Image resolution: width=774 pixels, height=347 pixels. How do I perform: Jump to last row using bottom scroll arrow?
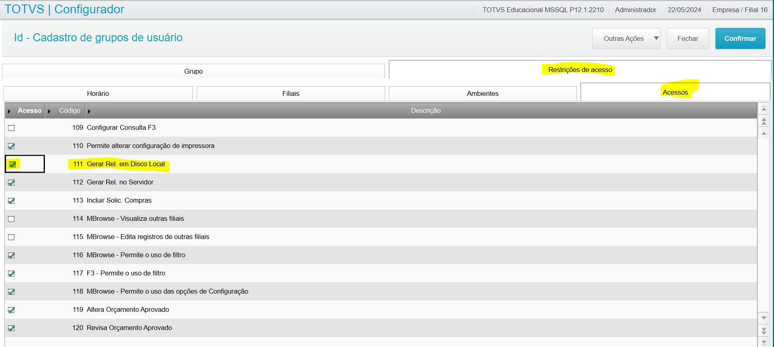[763, 343]
